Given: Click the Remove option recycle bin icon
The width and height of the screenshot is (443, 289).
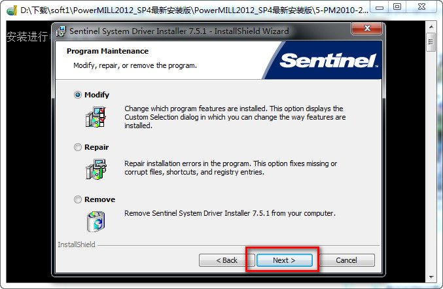Looking at the screenshot, I should 96,220.
